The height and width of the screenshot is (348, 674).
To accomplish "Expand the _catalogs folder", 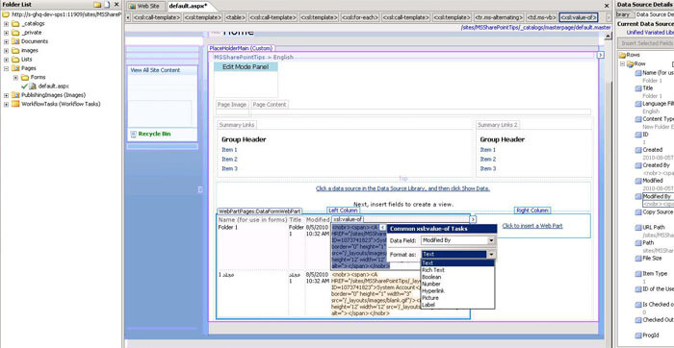I will (x=7, y=24).
